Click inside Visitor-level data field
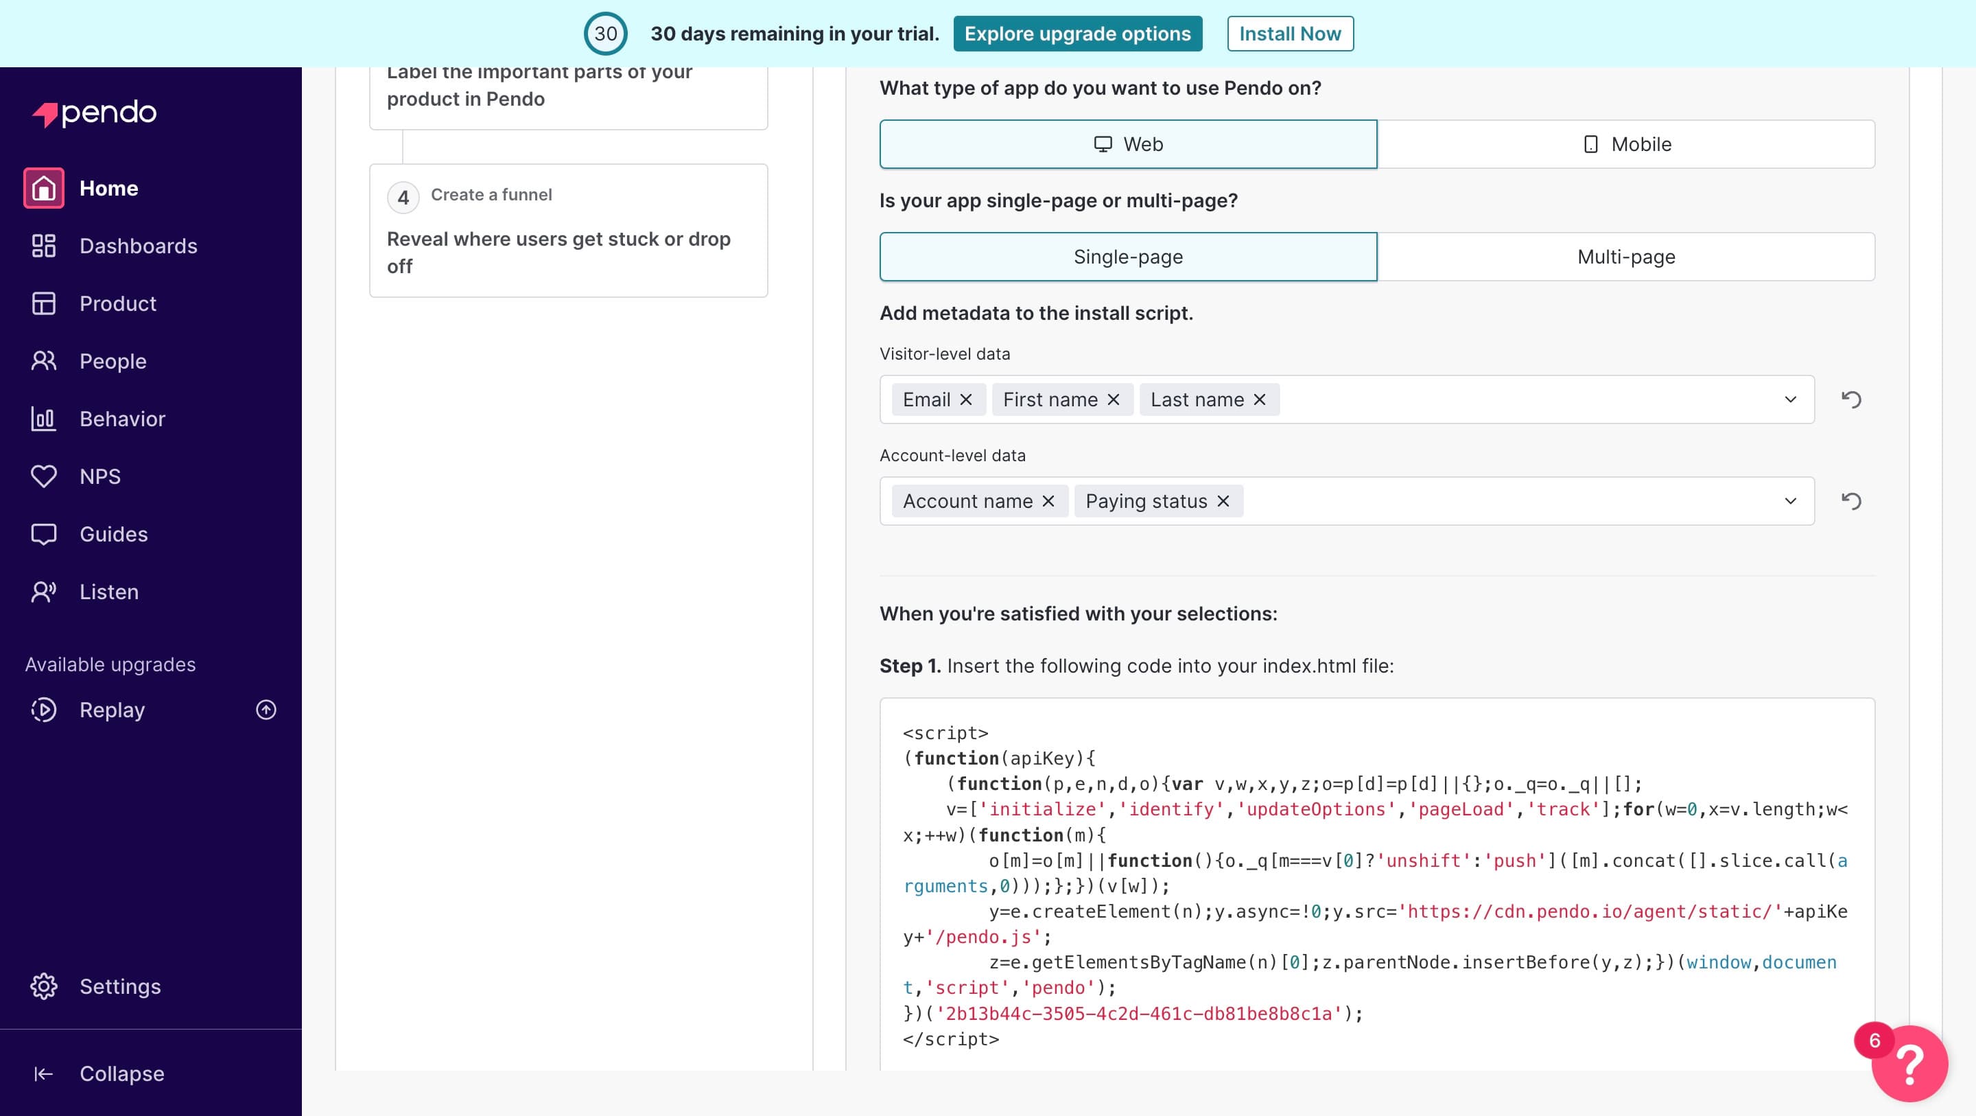Viewport: 1976px width, 1116px height. (x=1347, y=399)
